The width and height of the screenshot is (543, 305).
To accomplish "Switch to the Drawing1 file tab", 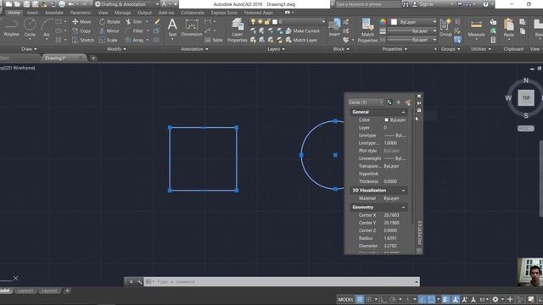I will point(55,58).
